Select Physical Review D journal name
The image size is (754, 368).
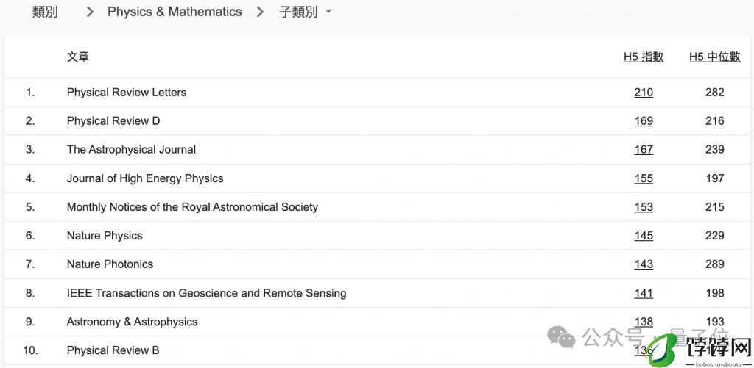113,121
